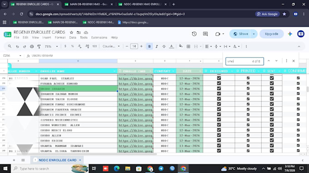This screenshot has height=173, width=309.
Task: Go to the previous search result
Action: click(x=269, y=61)
